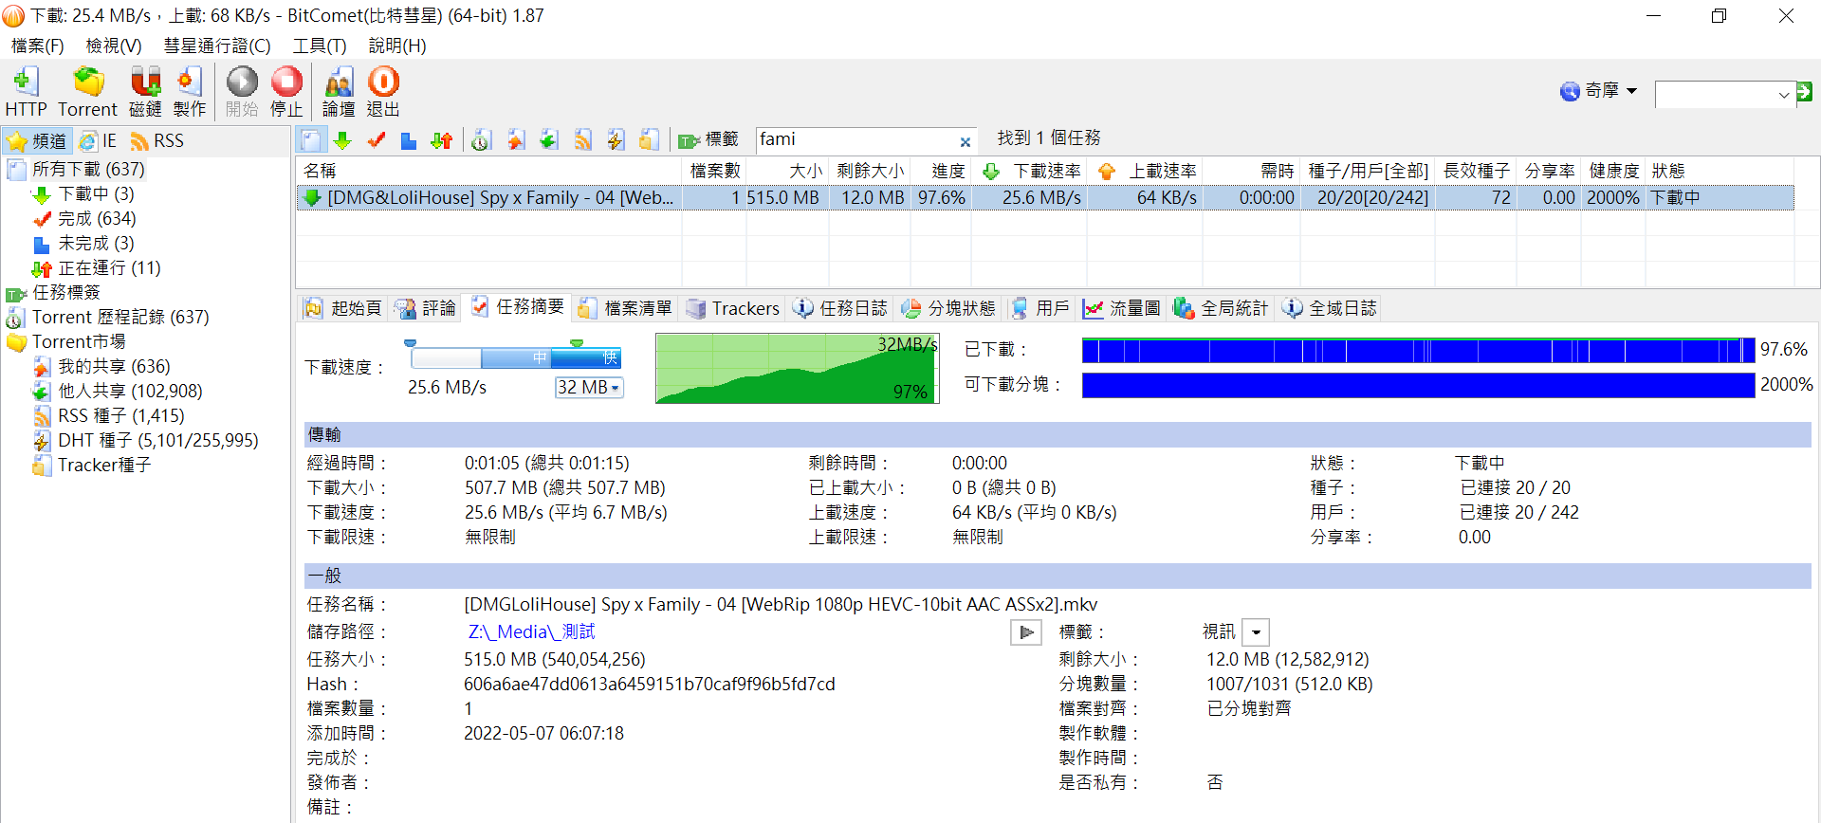The image size is (1821, 823).
Task: Filter incomplete tasks blue icon
Action: 409,140
